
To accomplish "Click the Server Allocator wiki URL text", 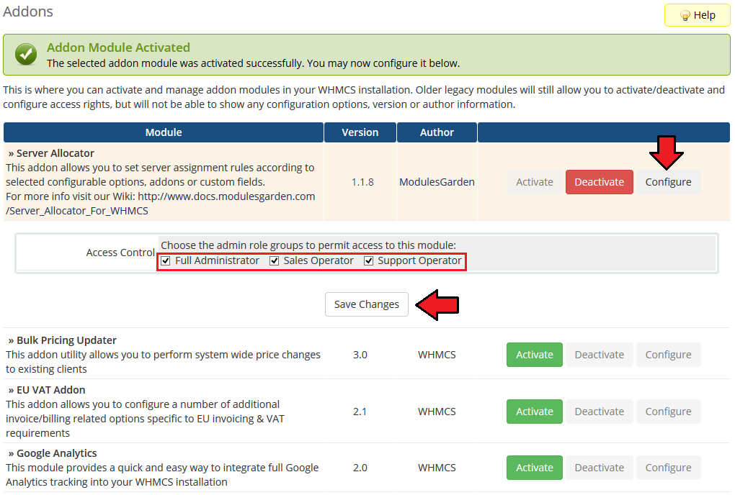I will coord(160,204).
